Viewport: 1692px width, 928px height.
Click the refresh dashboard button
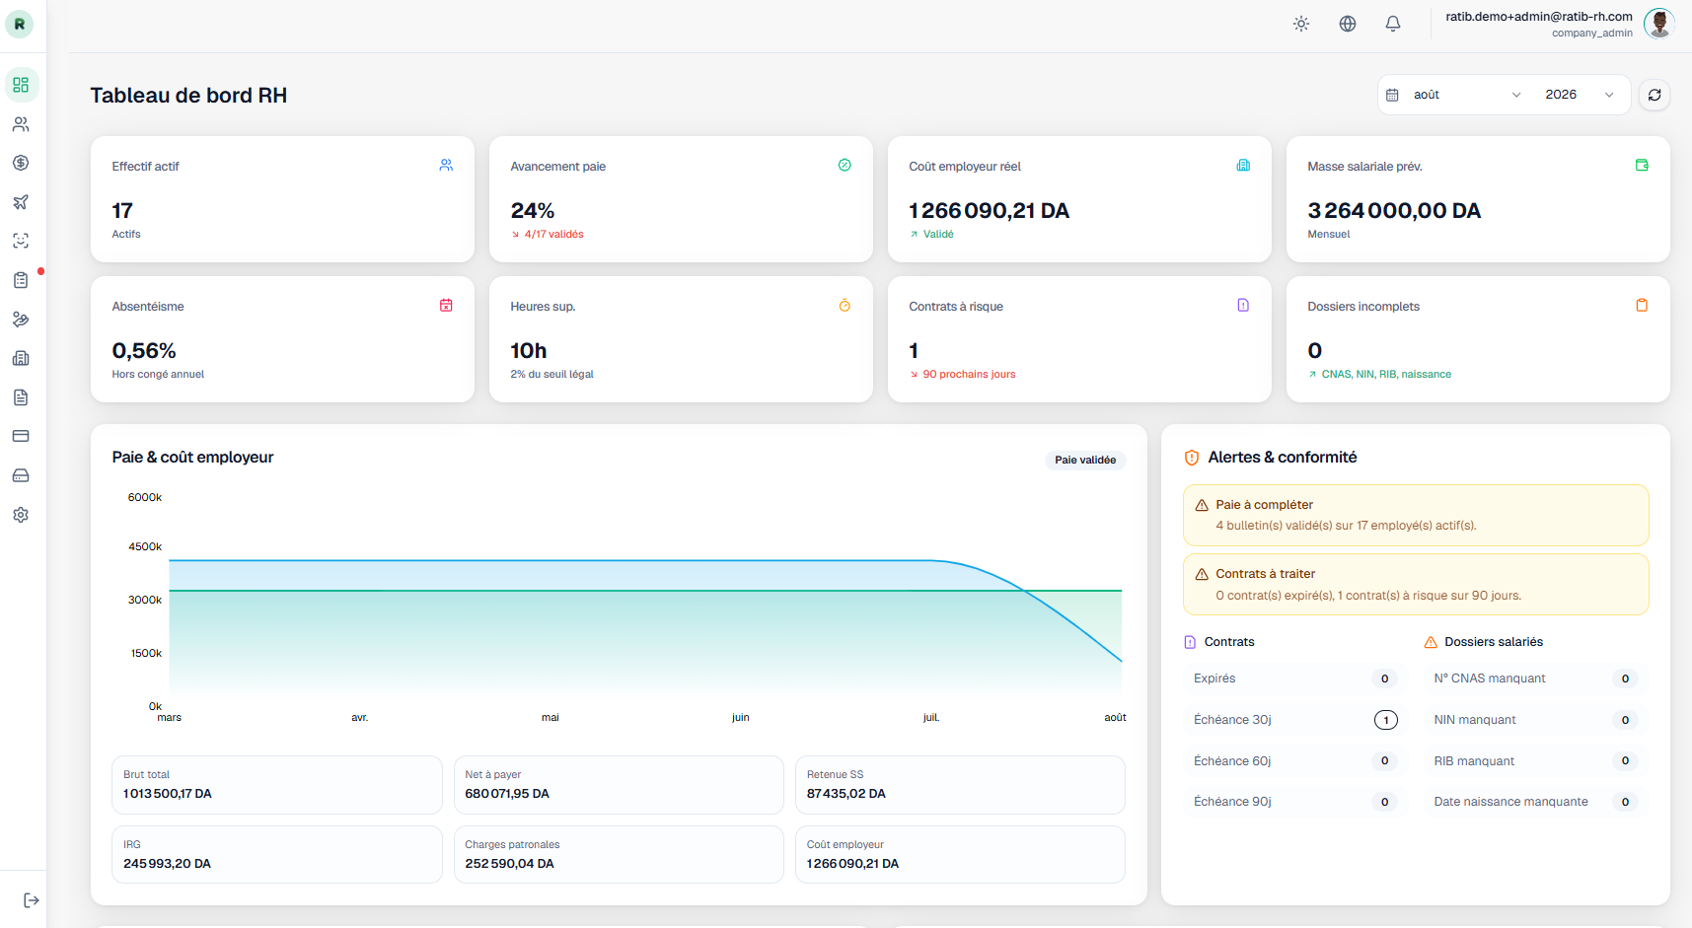[1655, 95]
